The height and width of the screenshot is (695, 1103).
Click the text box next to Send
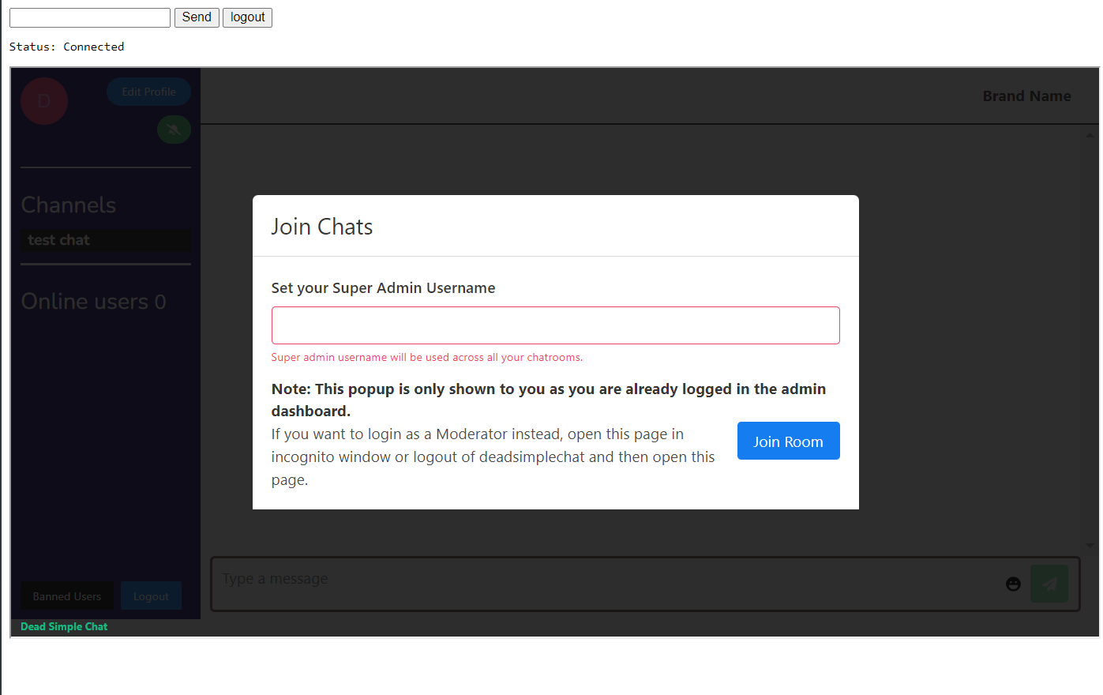pos(89,17)
